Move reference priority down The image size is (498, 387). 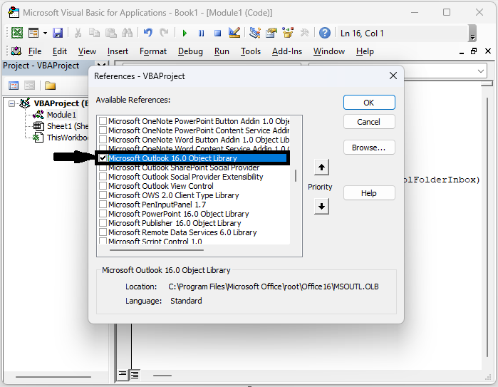coord(321,207)
